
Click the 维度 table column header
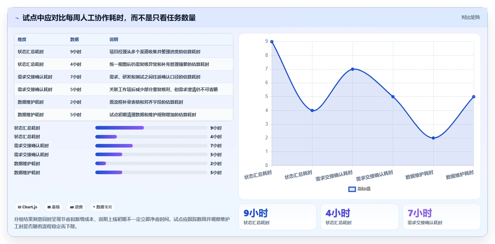22,40
